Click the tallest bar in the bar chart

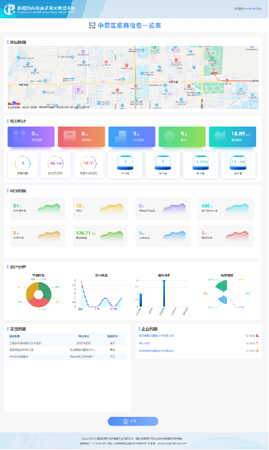tap(164, 293)
